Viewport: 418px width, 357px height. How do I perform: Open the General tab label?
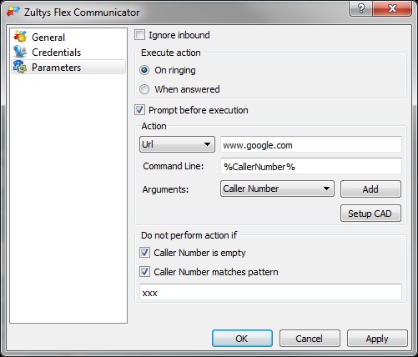tap(48, 38)
